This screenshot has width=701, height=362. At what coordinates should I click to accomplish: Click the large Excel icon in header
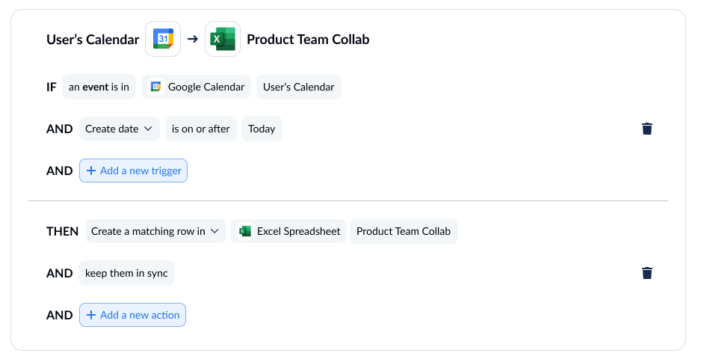pos(223,39)
